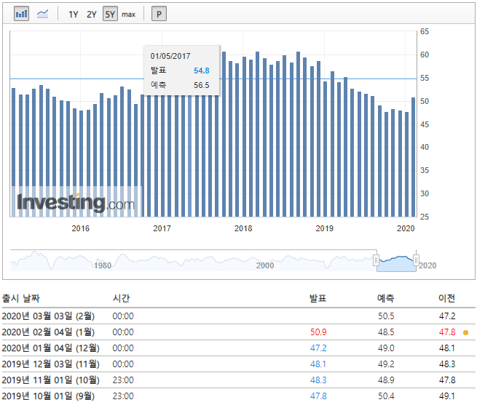Click the 2000 area of the overview chart

tap(265, 265)
